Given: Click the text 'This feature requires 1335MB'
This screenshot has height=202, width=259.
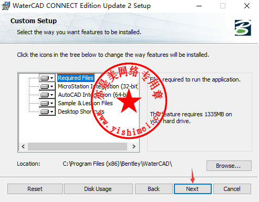Looking at the screenshot, I should (x=187, y=114).
